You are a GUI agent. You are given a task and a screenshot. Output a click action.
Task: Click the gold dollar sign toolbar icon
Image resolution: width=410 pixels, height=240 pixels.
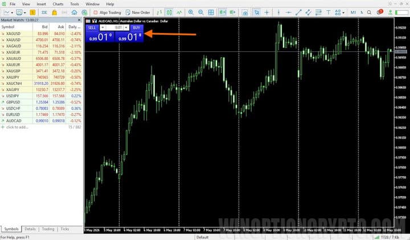click(x=32, y=13)
